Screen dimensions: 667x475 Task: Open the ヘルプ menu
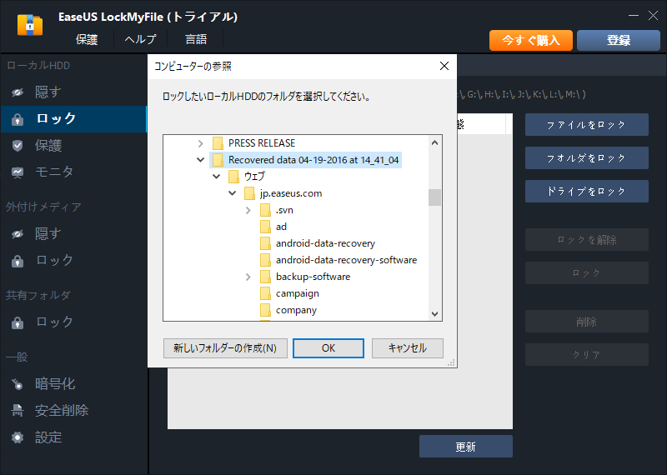pyautogui.click(x=139, y=39)
